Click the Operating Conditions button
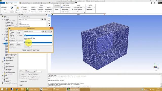The image size is (162, 91). click(x=34, y=77)
